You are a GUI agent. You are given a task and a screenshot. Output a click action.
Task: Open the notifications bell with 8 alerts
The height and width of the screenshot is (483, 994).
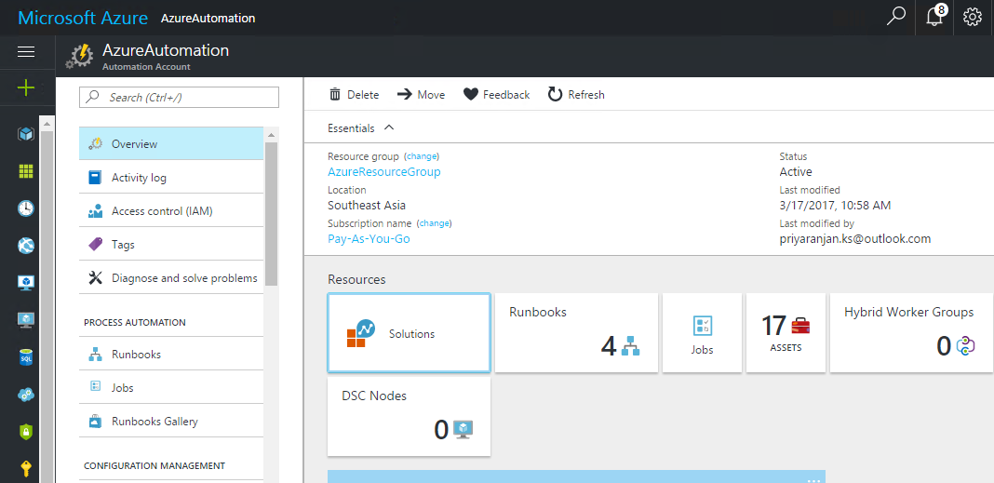coord(935,17)
